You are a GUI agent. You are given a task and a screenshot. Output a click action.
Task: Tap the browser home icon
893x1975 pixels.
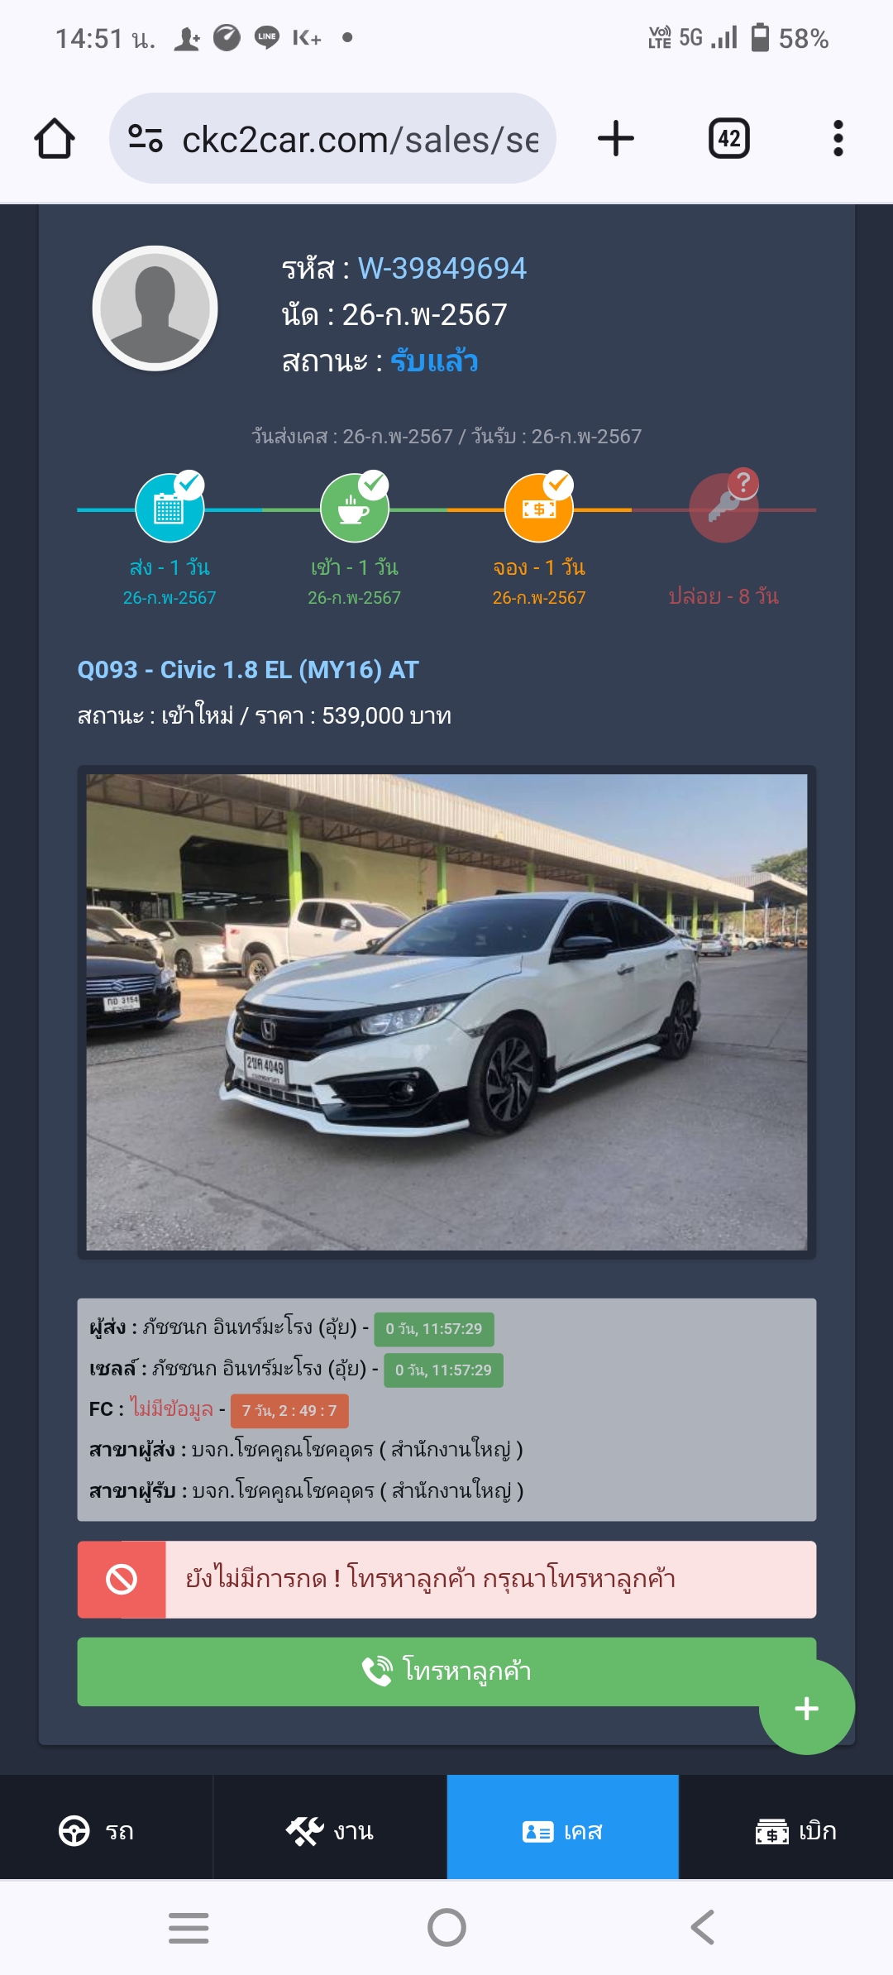55,138
